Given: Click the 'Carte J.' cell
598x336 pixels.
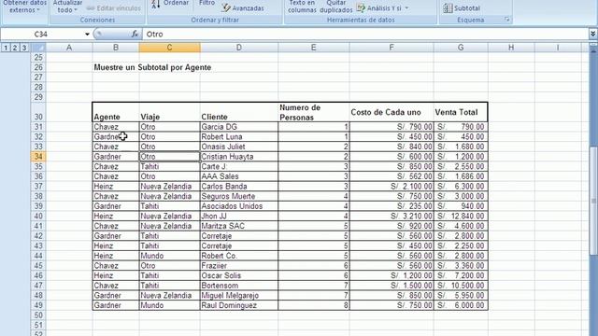Looking at the screenshot, I should tap(239, 166).
